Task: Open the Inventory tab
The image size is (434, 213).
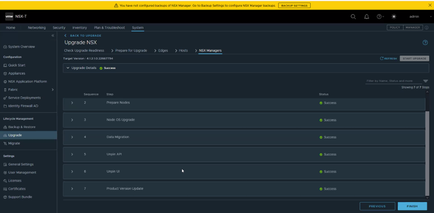Action: tap(80, 28)
